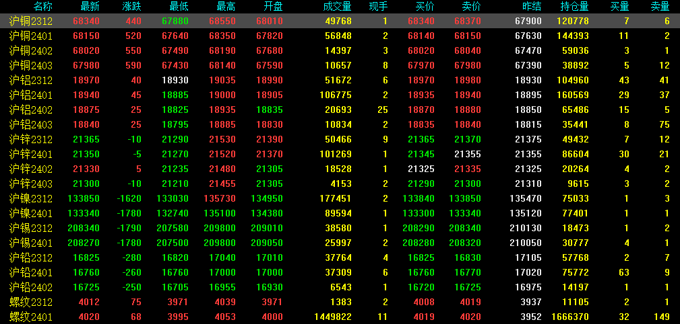Click high price 17040 for 沪铅2312

click(222, 258)
